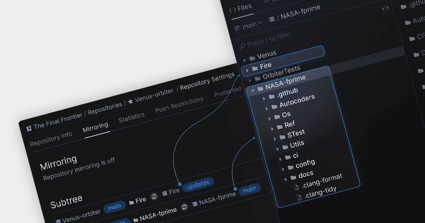Expand the Fire folder arrow in tree

[247, 70]
